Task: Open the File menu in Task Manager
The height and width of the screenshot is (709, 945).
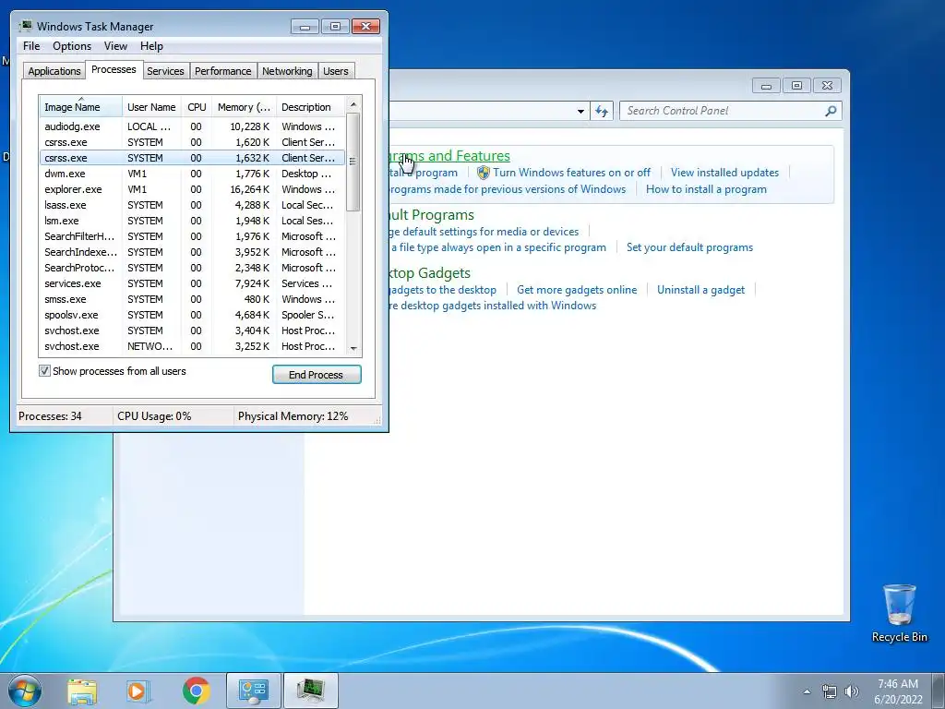Action: click(x=31, y=46)
